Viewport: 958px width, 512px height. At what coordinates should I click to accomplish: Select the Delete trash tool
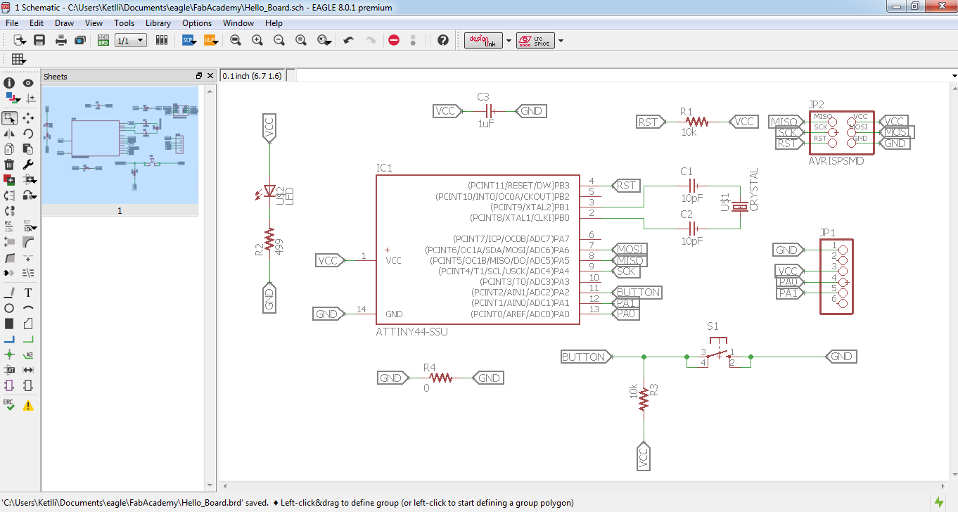[10, 164]
